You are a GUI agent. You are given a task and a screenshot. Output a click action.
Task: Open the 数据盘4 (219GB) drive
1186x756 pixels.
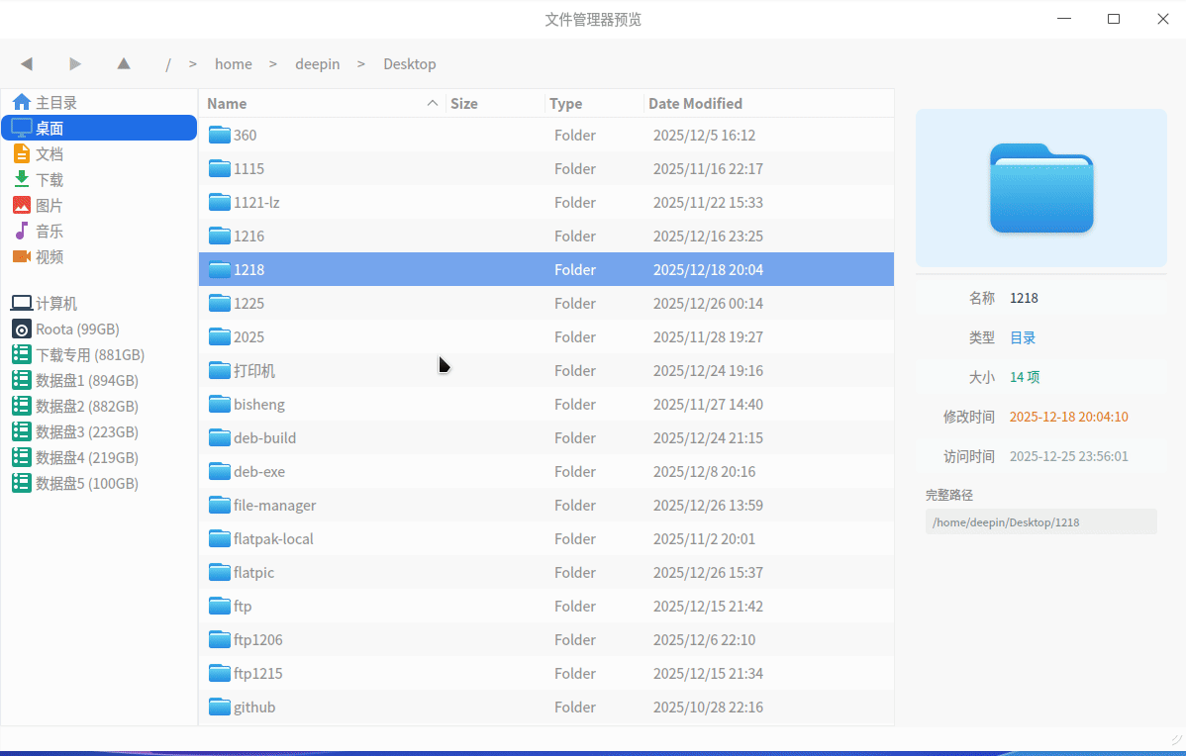pyautogui.click(x=99, y=458)
